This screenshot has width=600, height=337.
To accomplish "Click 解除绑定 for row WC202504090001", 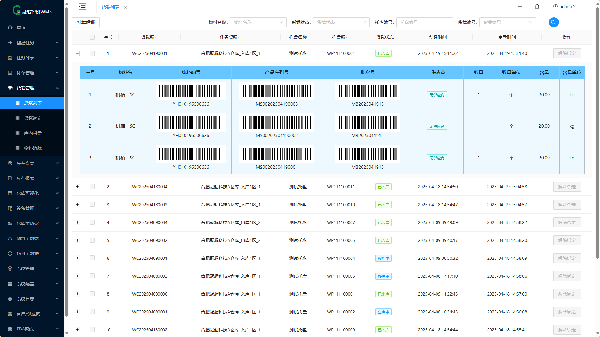I will pos(567,258).
